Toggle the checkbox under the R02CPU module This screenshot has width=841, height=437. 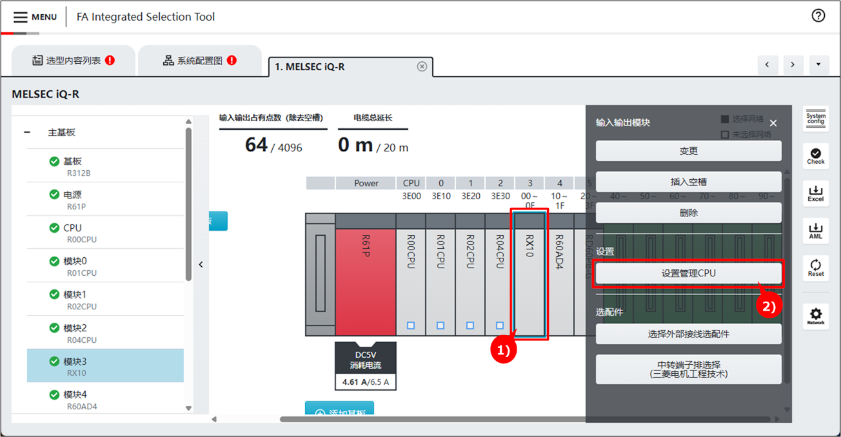point(470,325)
